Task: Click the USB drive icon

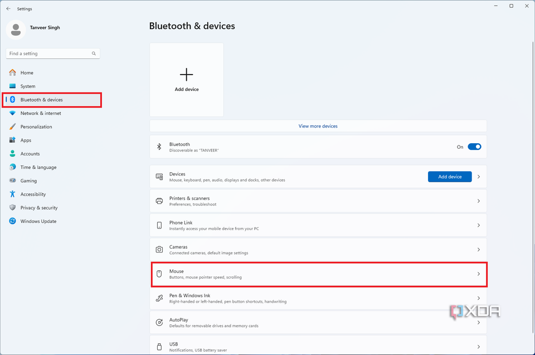Action: (x=159, y=347)
